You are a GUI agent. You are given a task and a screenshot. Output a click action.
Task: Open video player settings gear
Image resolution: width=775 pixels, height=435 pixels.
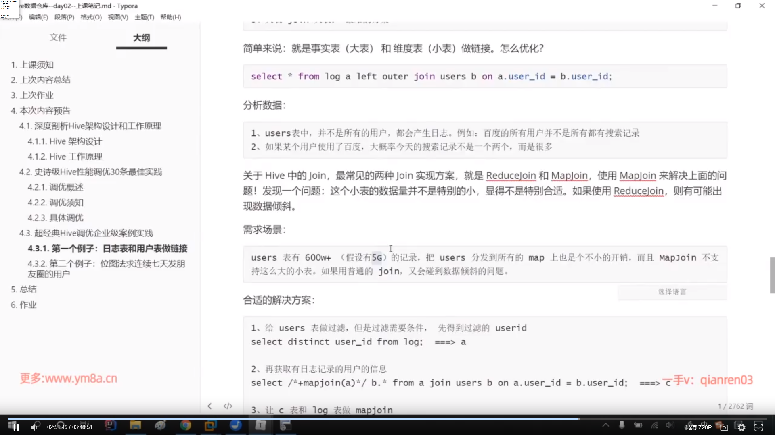point(741,427)
